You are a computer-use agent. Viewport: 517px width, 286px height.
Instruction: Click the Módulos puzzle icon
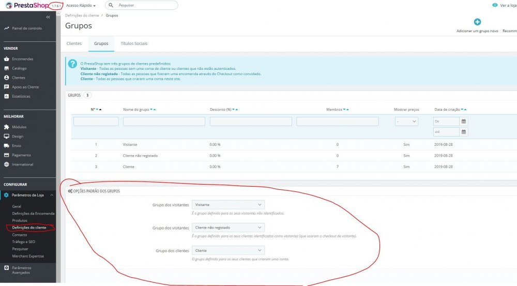[x=6, y=127]
